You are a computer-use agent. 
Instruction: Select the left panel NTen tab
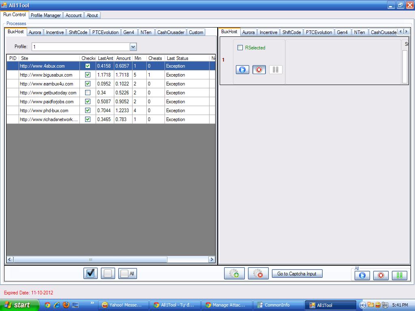click(x=146, y=32)
